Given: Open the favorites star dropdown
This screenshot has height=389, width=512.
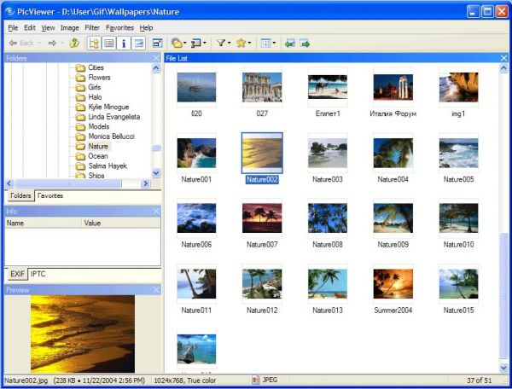Looking at the screenshot, I should click(x=243, y=43).
